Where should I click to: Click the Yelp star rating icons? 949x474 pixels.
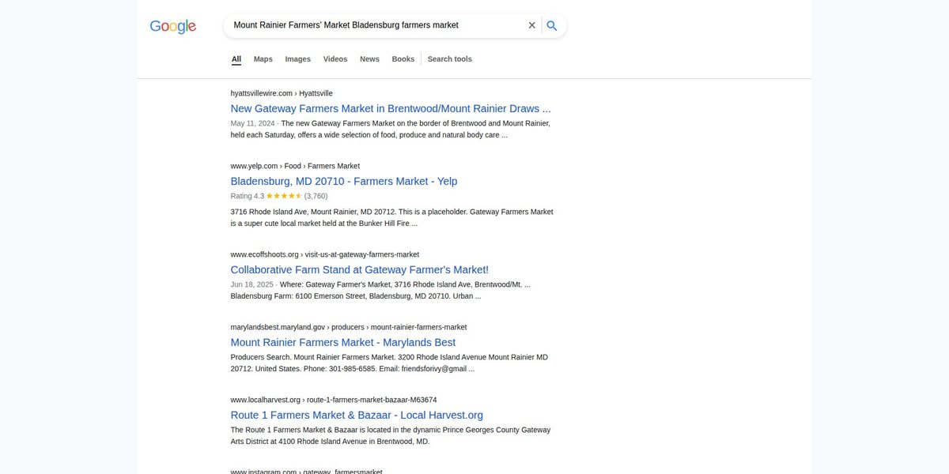tap(284, 196)
